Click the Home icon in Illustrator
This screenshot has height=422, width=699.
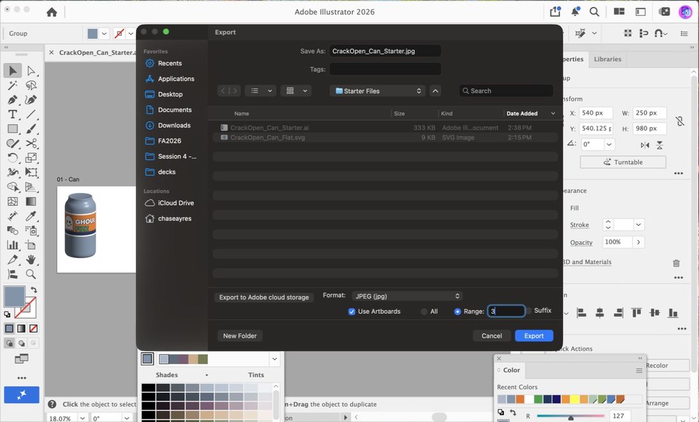(x=51, y=12)
